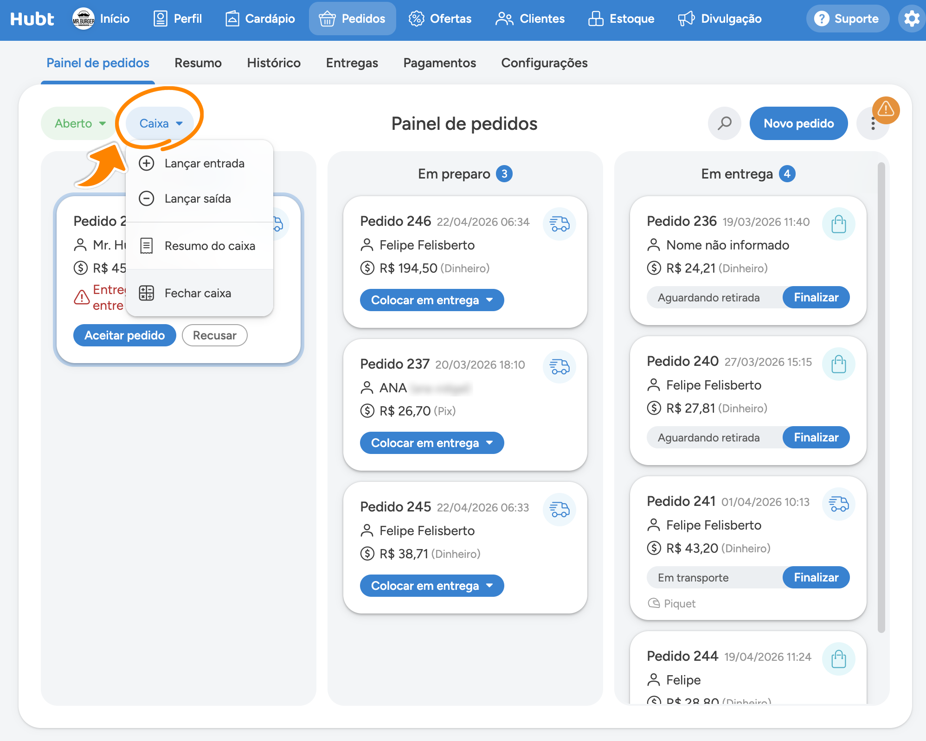
Task: Open the Suporte help button
Action: point(847,19)
